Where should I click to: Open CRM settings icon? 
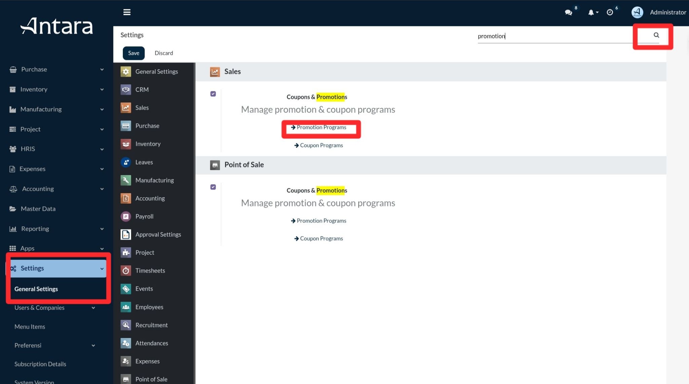[126, 90]
